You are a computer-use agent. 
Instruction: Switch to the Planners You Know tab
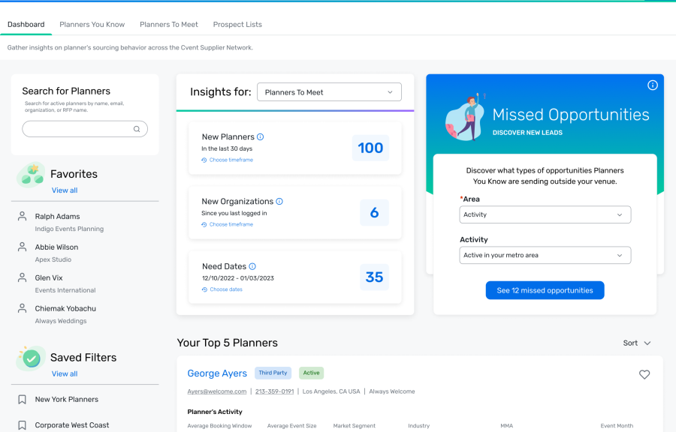(92, 24)
